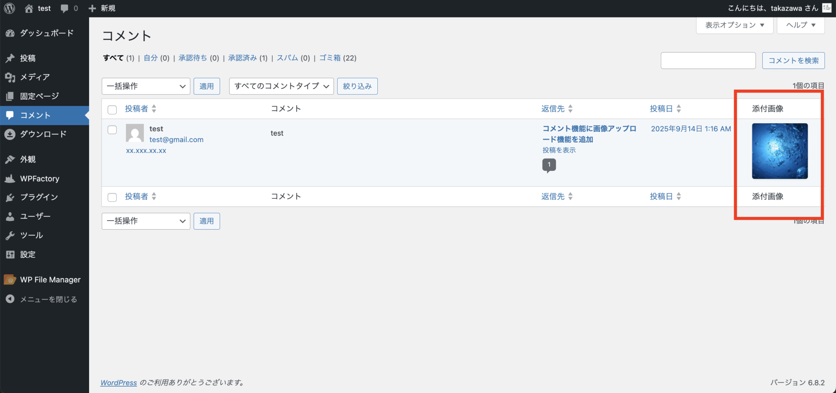Click the comment bubble icon in admin bar
This screenshot has height=393, width=836.
(x=64, y=8)
